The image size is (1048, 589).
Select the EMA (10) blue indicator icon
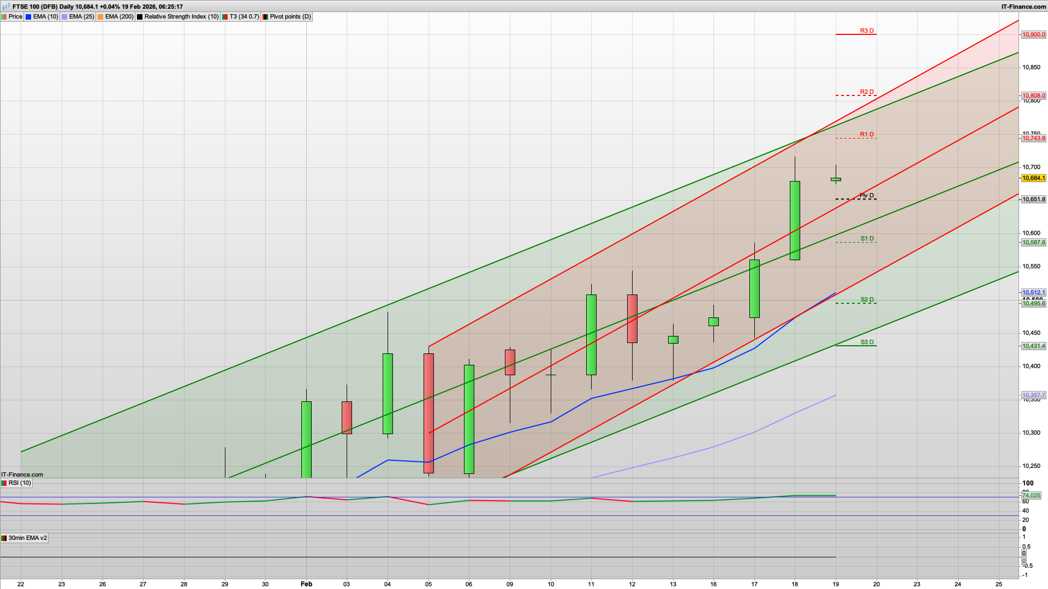point(27,16)
